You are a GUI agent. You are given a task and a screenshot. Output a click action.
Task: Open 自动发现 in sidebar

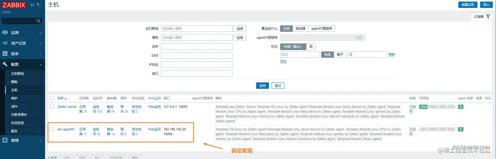point(17,123)
